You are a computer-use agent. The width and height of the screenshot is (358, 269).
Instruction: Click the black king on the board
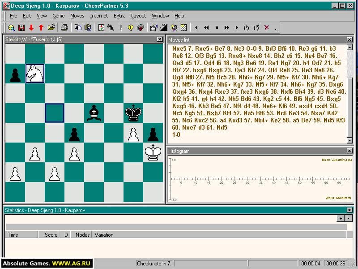pos(133,113)
